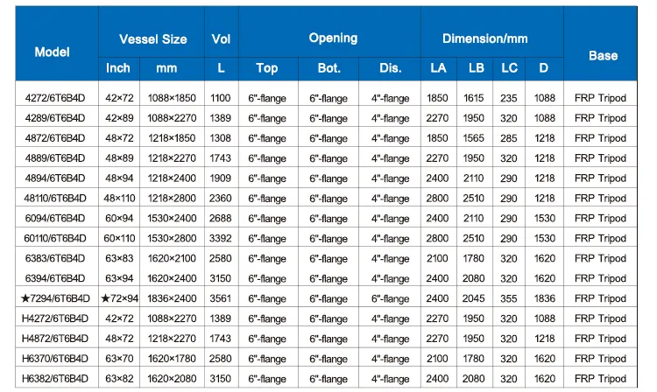Screen dimensions: 657x392
Task: Select the Vessel Size header cell
Action: coord(152,39)
